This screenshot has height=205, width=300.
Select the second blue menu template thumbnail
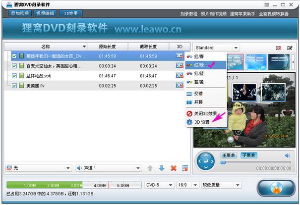point(255,62)
